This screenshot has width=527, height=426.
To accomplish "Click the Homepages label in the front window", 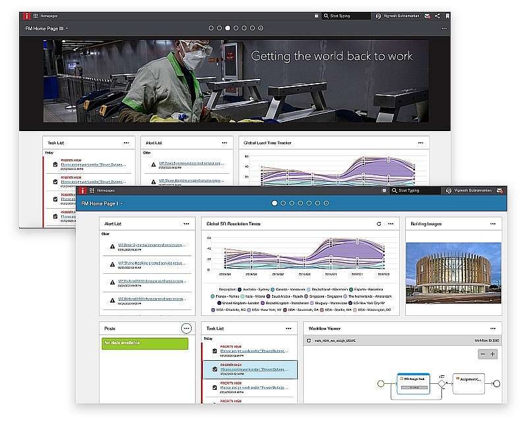I will (106, 190).
